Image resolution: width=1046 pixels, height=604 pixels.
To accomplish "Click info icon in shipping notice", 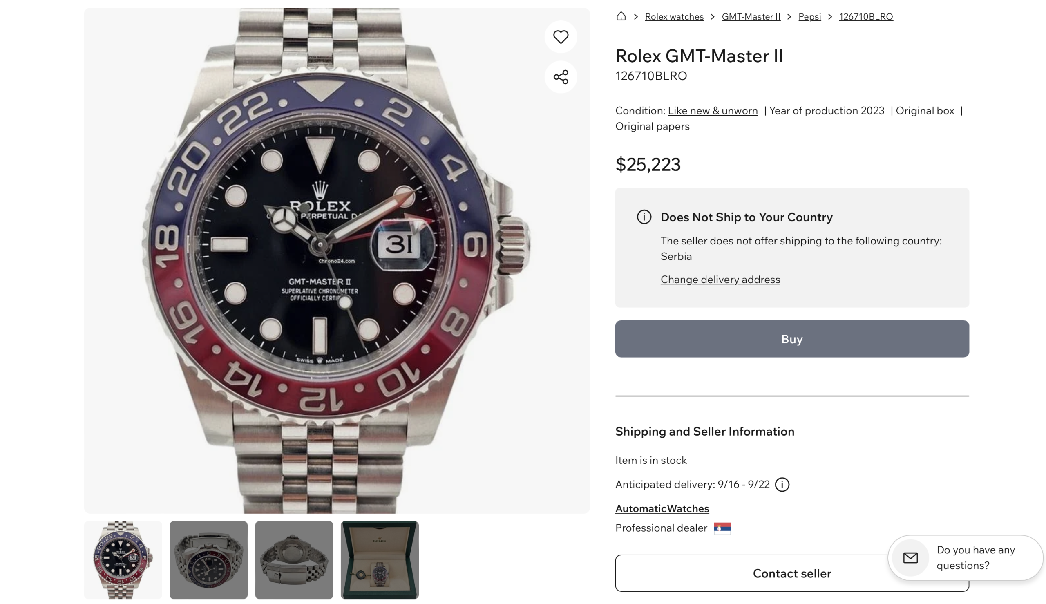I will pos(644,217).
